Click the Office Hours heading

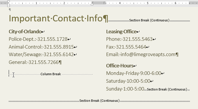[120, 66]
